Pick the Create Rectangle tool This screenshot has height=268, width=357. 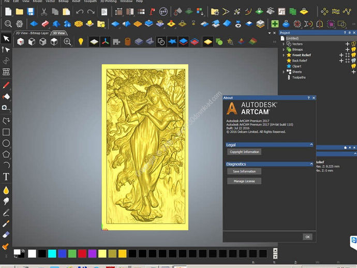point(6,132)
